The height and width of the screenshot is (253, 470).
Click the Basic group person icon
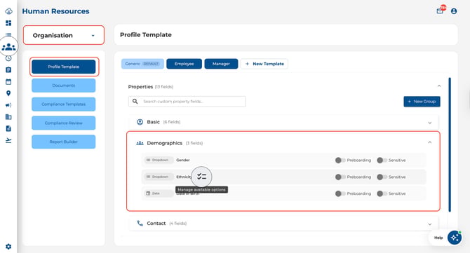(x=140, y=122)
